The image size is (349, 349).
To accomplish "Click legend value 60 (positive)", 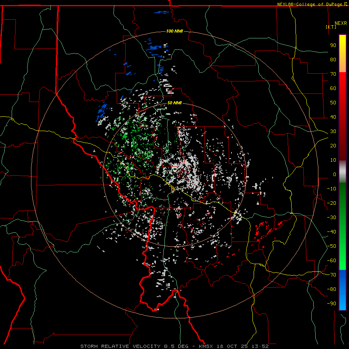I will 333,88.
